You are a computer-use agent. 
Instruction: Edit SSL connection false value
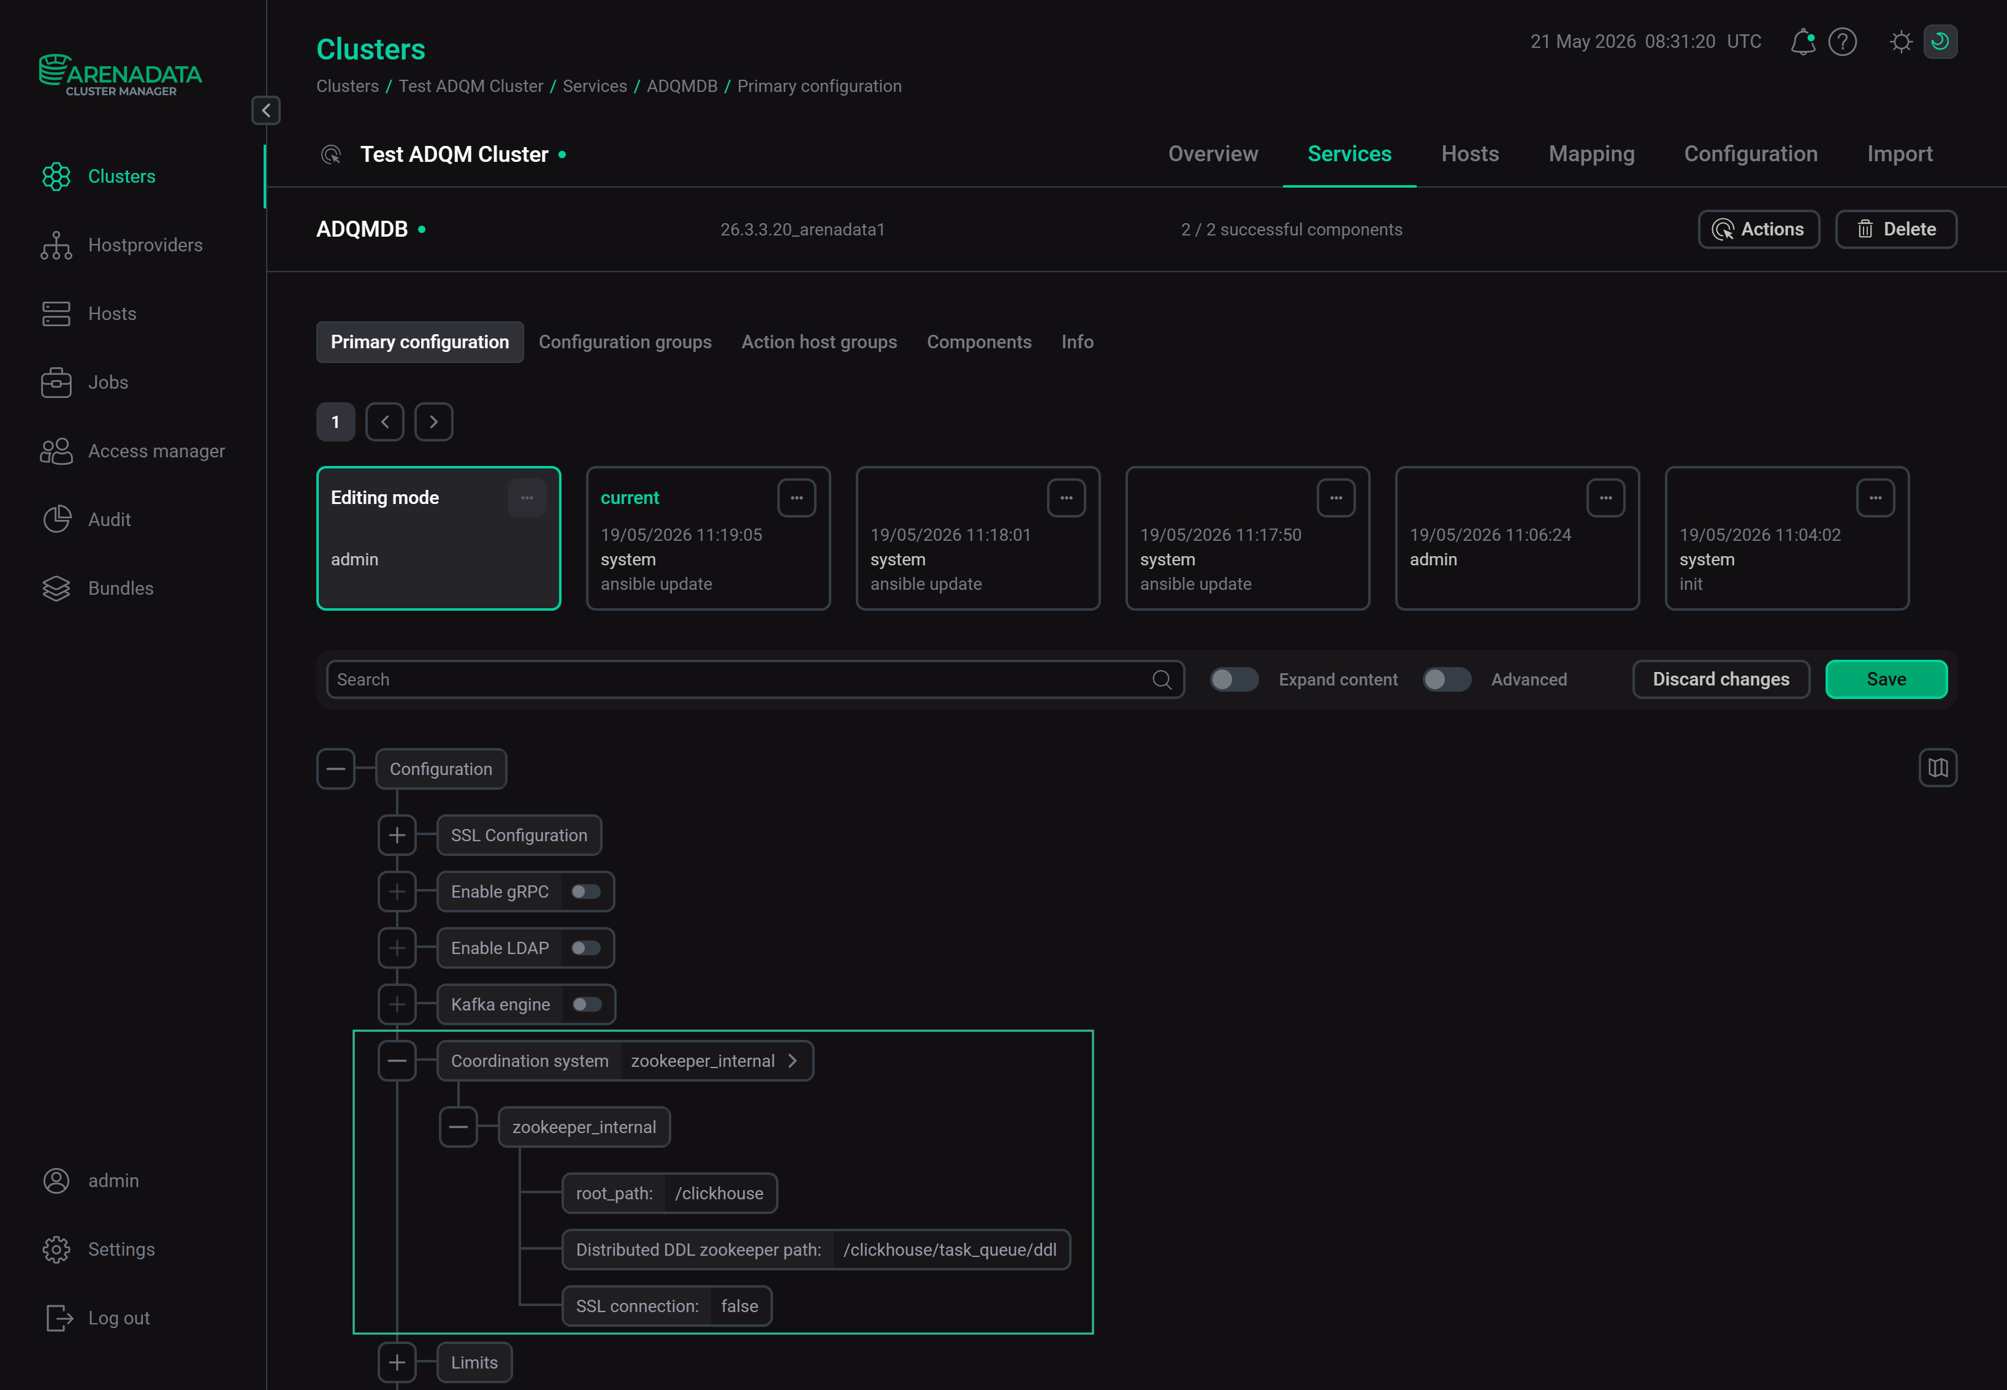click(x=739, y=1307)
